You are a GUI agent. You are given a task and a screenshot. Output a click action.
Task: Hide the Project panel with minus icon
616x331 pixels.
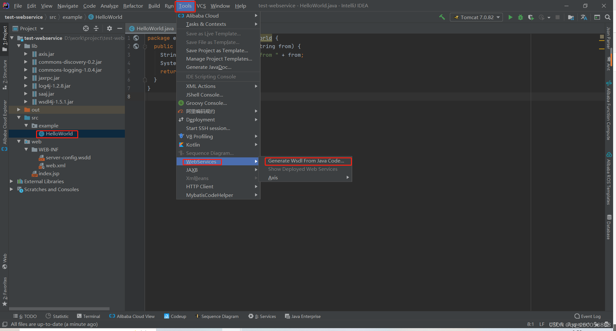pos(120,28)
